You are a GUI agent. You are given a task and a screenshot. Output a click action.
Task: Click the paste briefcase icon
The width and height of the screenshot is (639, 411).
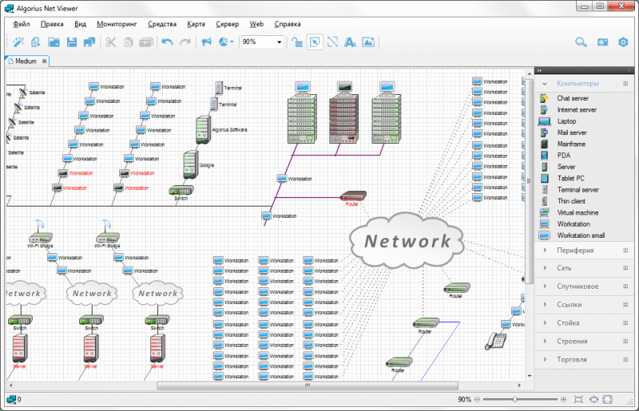[146, 42]
